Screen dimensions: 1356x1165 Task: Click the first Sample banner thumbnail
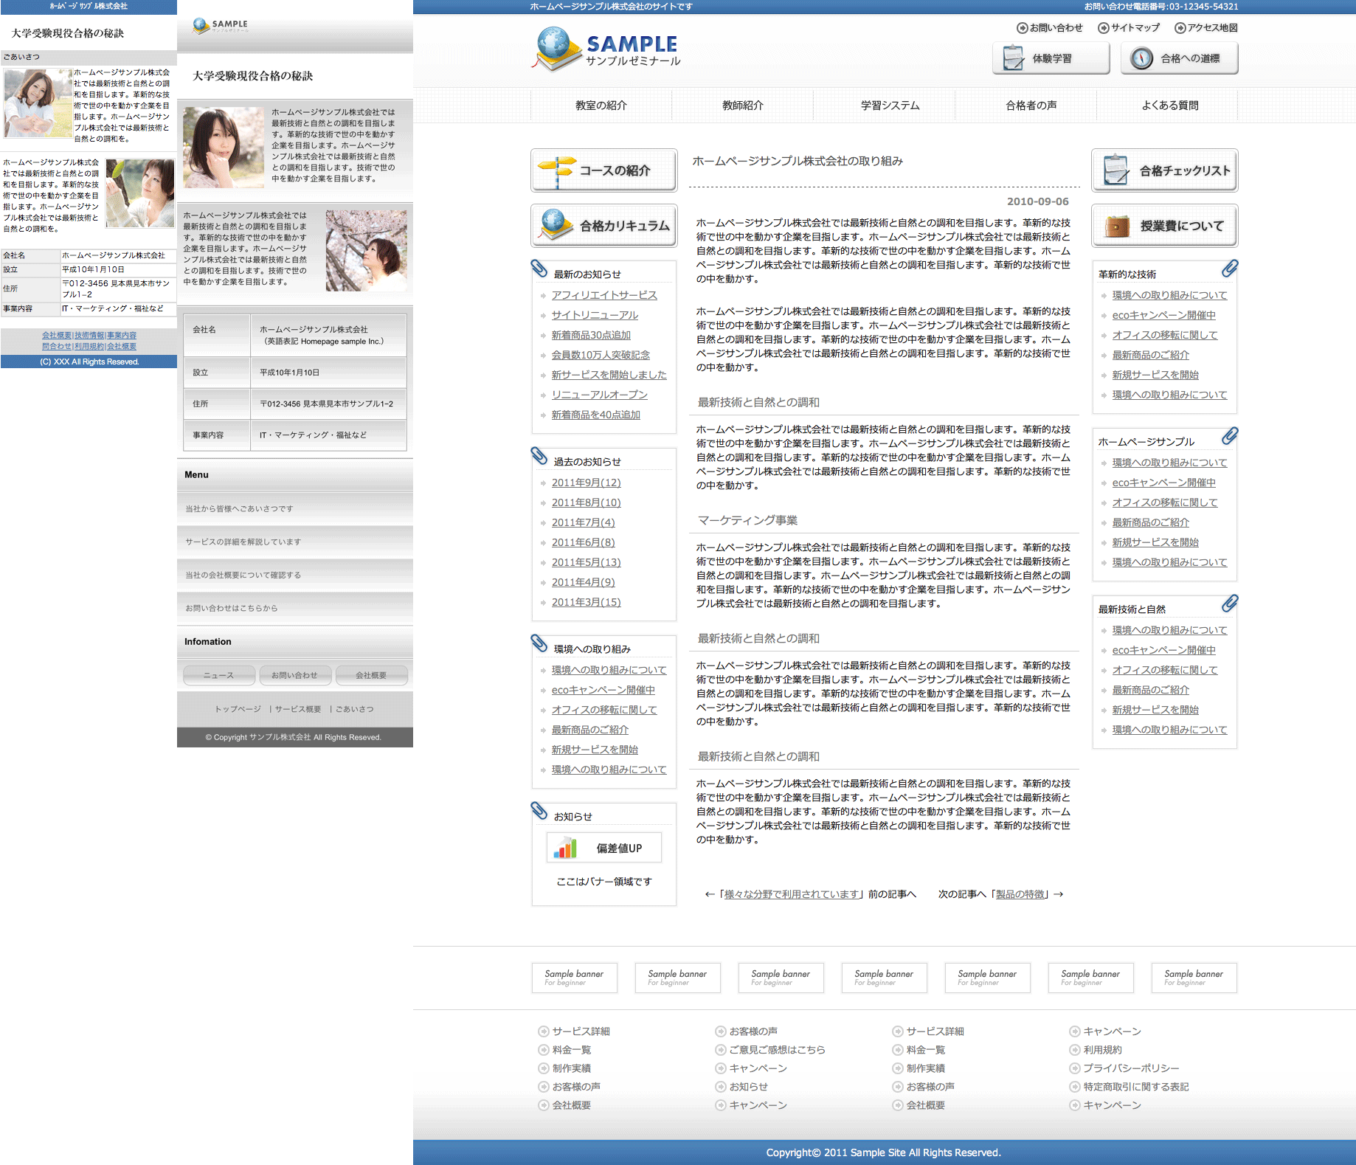(x=574, y=978)
